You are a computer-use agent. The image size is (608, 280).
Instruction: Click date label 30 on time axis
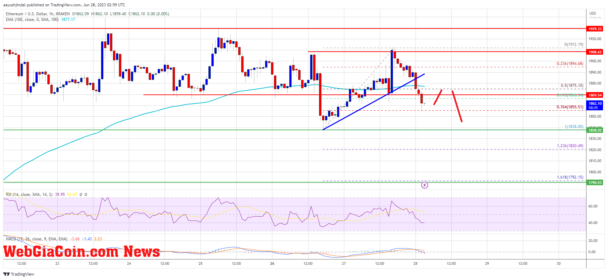click(559, 263)
